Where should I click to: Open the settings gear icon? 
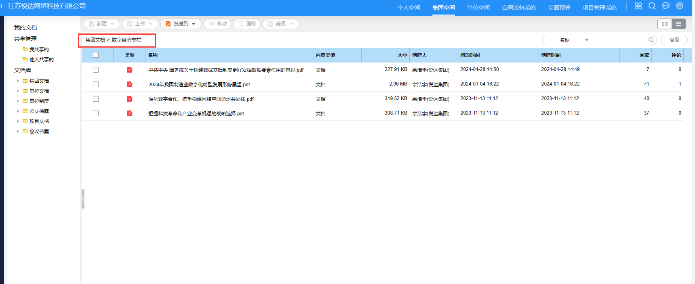(680, 6)
